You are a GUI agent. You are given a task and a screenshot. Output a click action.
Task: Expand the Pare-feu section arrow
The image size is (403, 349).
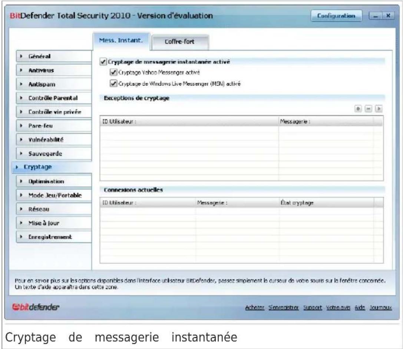pyautogui.click(x=22, y=125)
